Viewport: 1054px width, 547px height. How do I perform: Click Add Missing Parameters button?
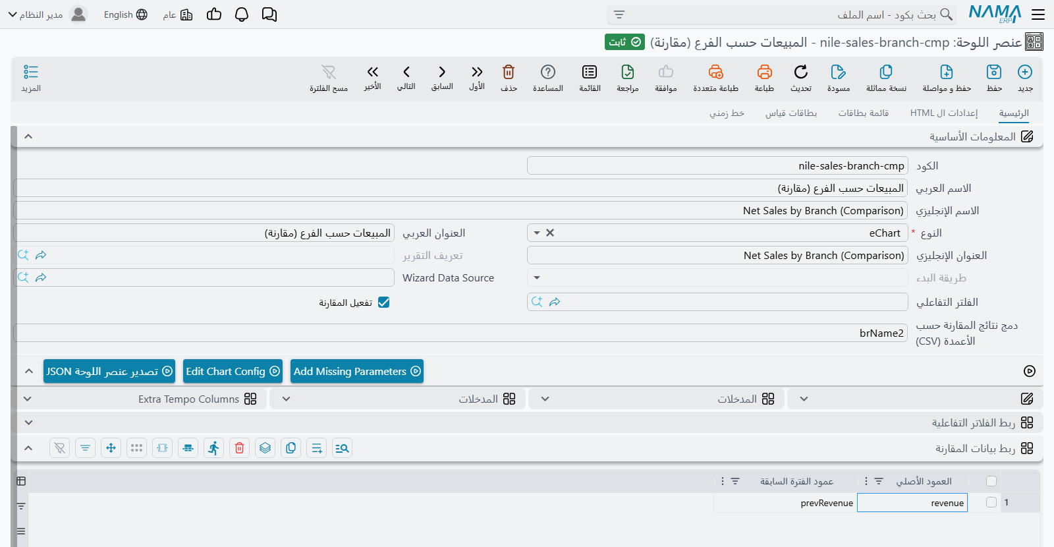click(x=357, y=371)
